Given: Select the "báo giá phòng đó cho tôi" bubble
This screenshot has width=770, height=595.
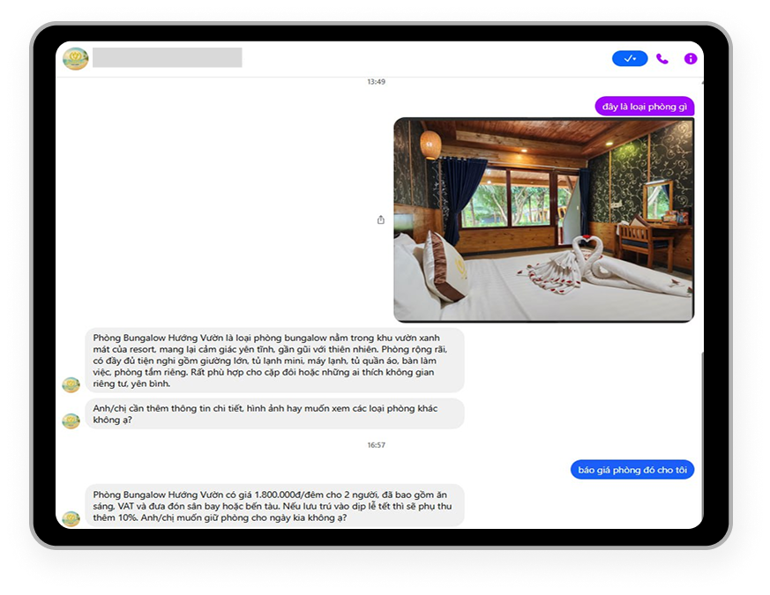Looking at the screenshot, I should [x=632, y=470].
